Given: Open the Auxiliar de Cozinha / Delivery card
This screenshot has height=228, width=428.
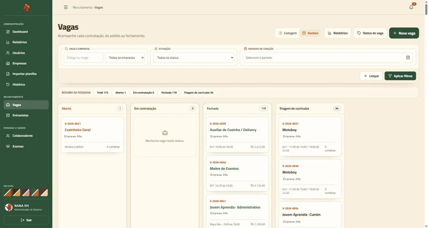Looking at the screenshot, I should (x=237, y=135).
